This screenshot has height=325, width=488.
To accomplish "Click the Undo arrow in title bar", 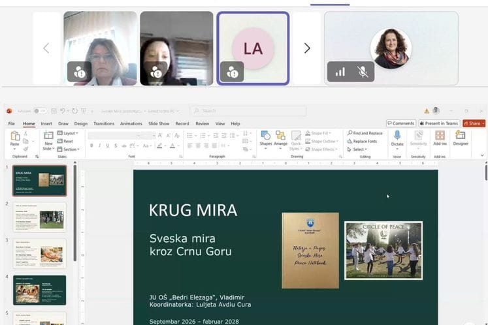I will pos(63,111).
